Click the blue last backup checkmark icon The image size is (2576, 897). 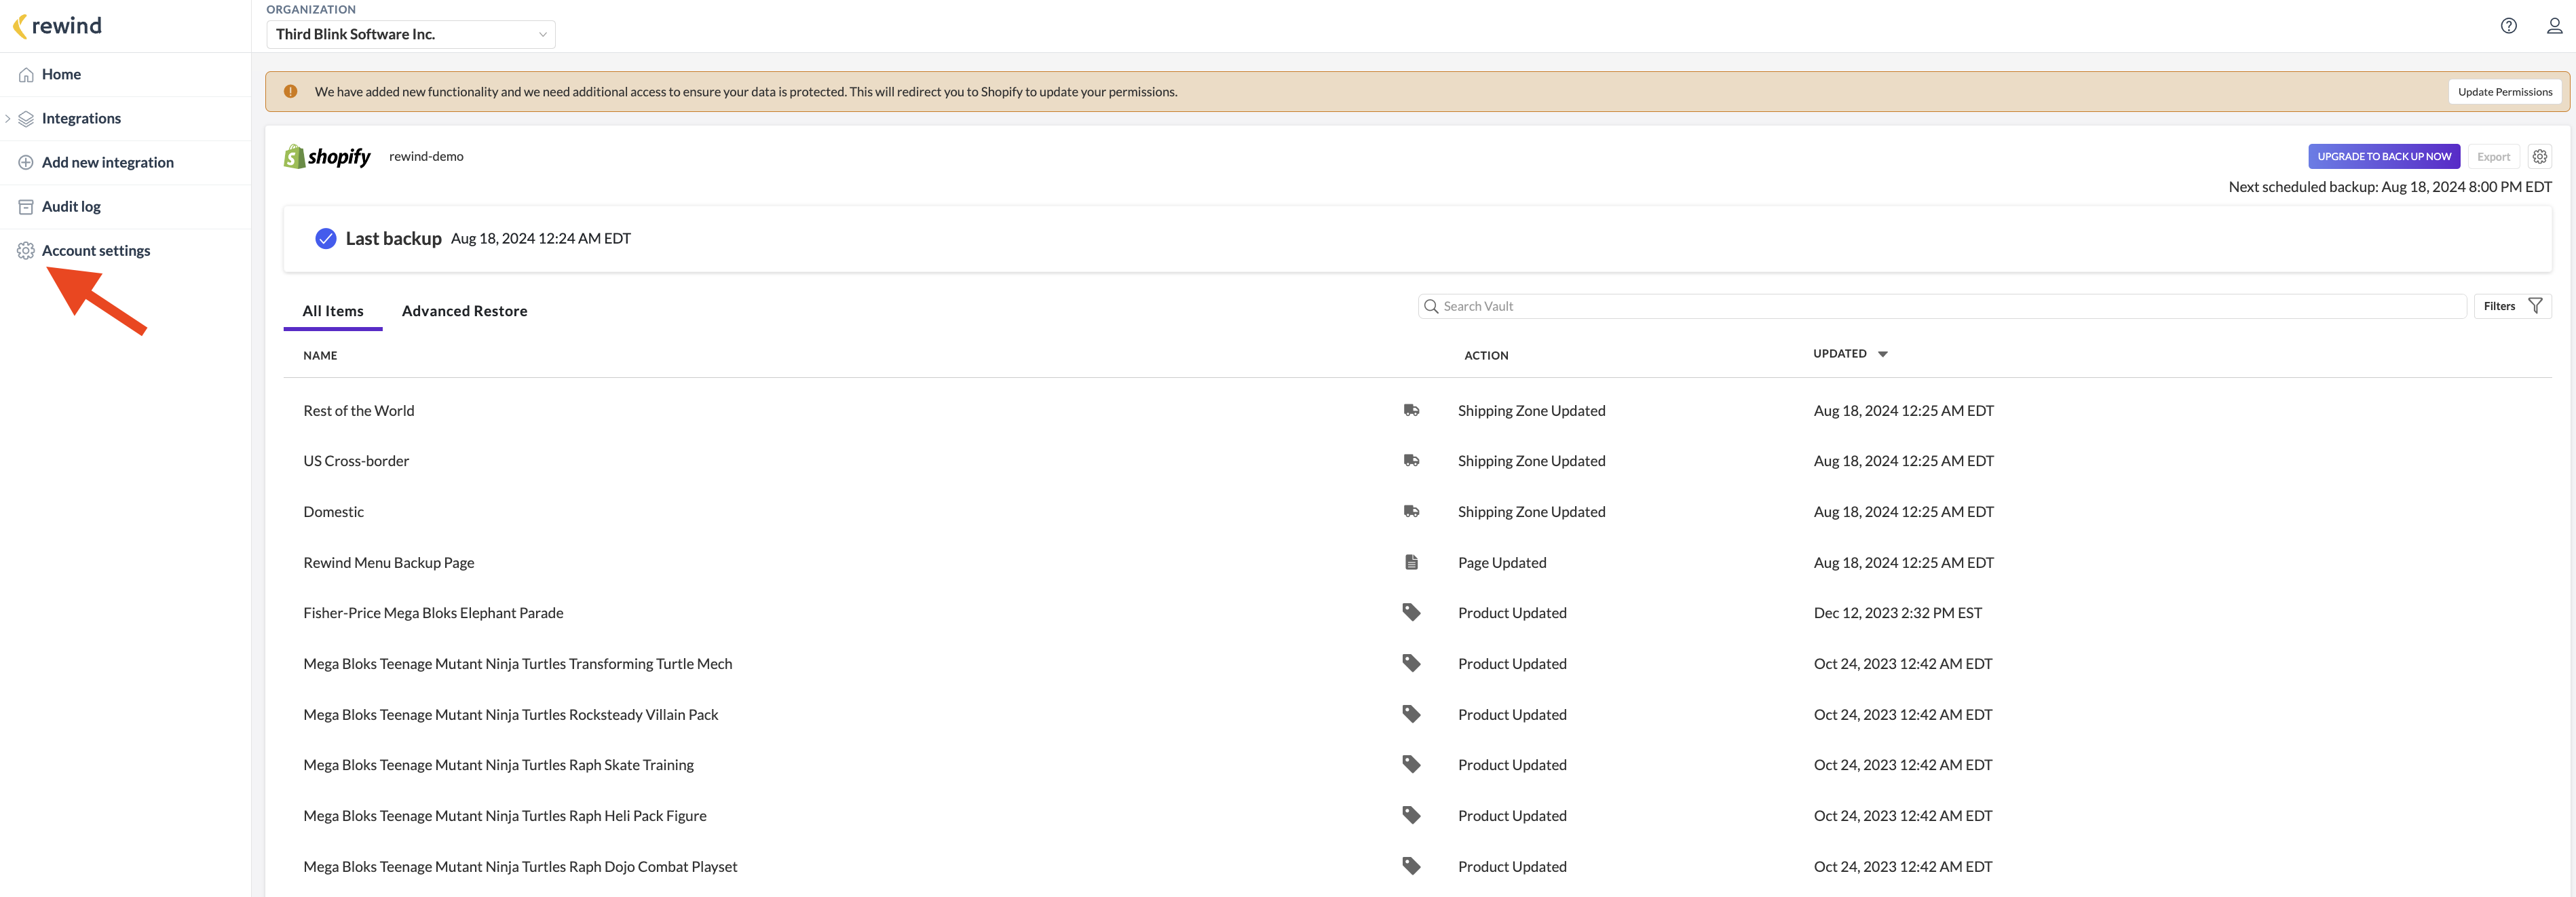pyautogui.click(x=325, y=239)
